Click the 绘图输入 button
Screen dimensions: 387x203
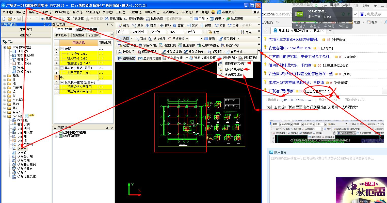pos(26,35)
